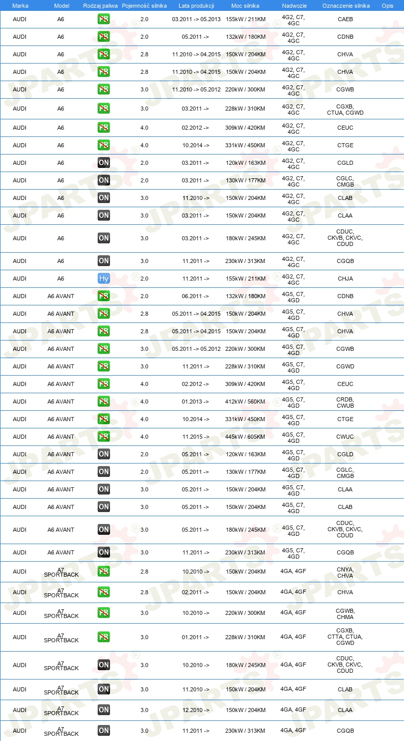The image size is (404, 741).
Task: Click the ON icon in the A6 Avant CGQB row
Action: (x=103, y=552)
